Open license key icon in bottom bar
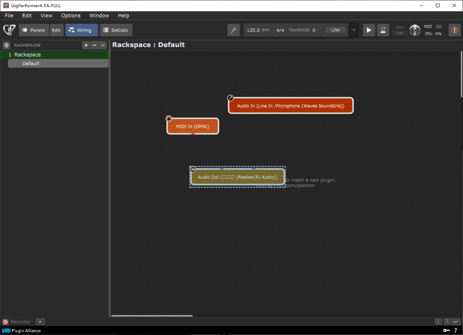 point(446,330)
